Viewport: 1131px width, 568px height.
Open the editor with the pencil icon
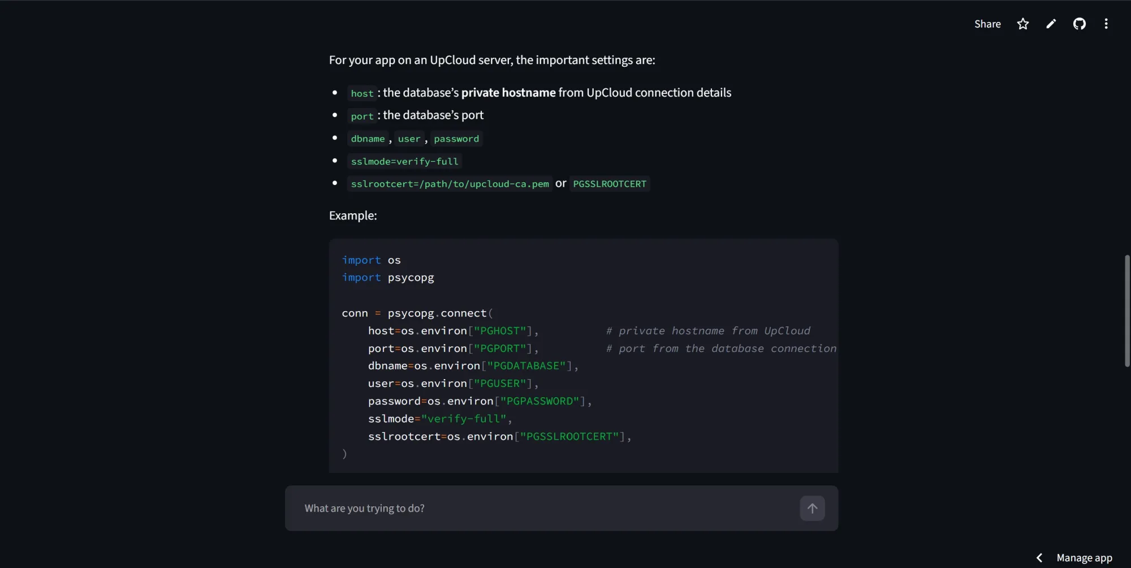pos(1051,24)
